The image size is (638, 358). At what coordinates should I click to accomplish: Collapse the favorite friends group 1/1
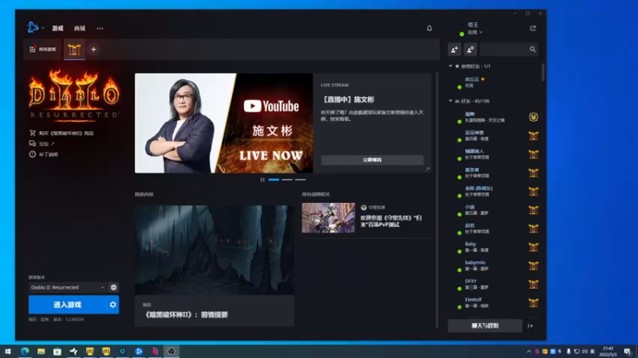[x=451, y=66]
